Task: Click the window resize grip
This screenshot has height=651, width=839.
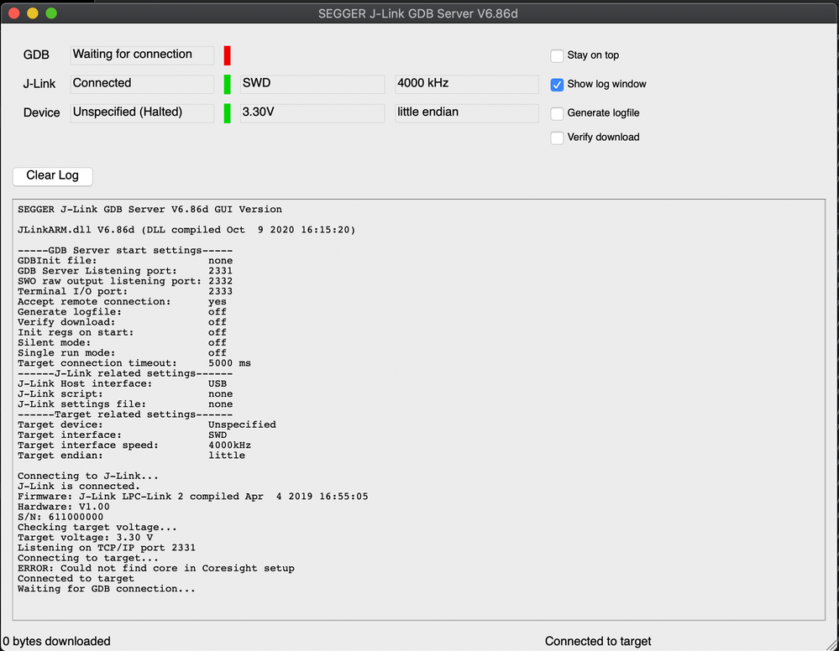Action: pyautogui.click(x=832, y=644)
